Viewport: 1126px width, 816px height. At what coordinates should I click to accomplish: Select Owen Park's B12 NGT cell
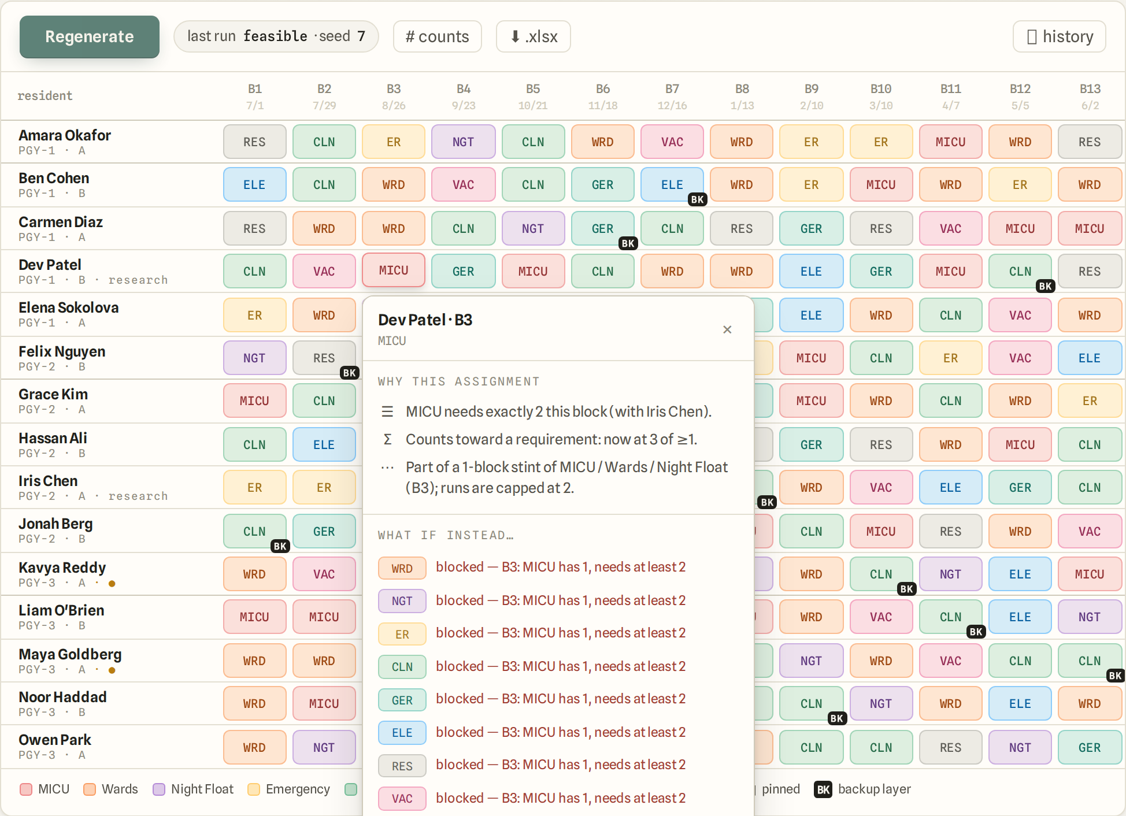point(1020,747)
